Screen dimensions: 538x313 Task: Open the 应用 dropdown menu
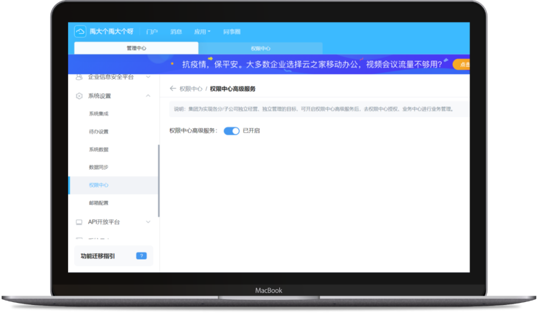[x=202, y=32]
